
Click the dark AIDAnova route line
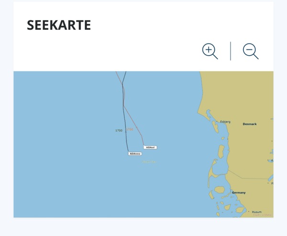(126, 139)
